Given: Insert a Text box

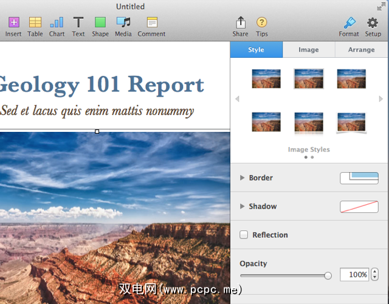Looking at the screenshot, I should tap(78, 23).
